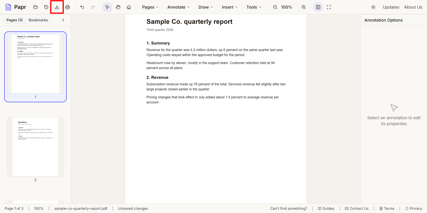Screen dimensions: 427x213
Task: Zoom in with the plus magnifier
Action: pyautogui.click(x=304, y=7)
